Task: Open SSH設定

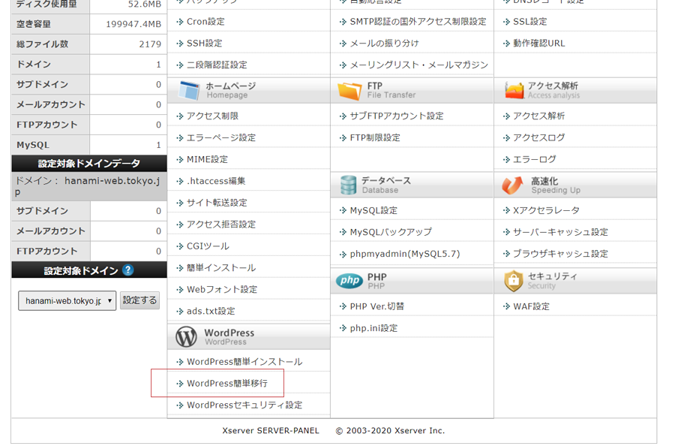Action: tap(205, 43)
